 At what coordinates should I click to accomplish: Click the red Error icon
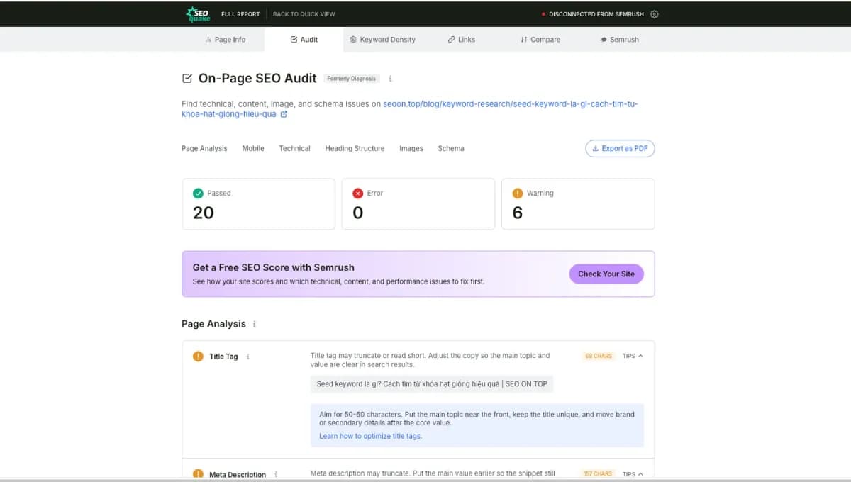tap(357, 193)
